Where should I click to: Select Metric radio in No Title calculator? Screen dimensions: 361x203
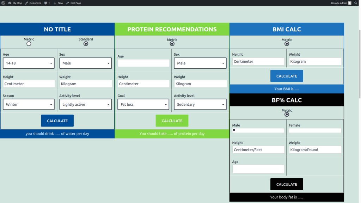pos(29,44)
